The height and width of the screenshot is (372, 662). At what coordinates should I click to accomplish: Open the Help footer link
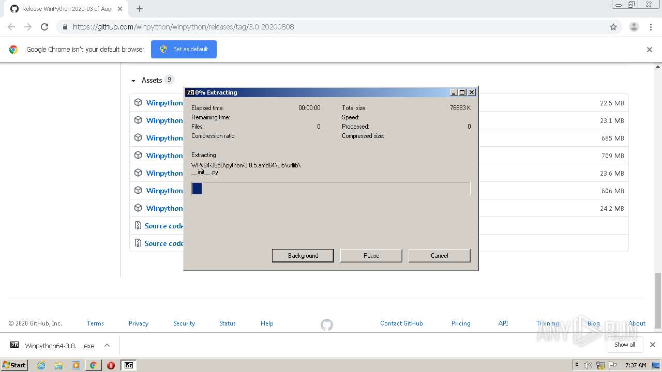[x=267, y=323]
